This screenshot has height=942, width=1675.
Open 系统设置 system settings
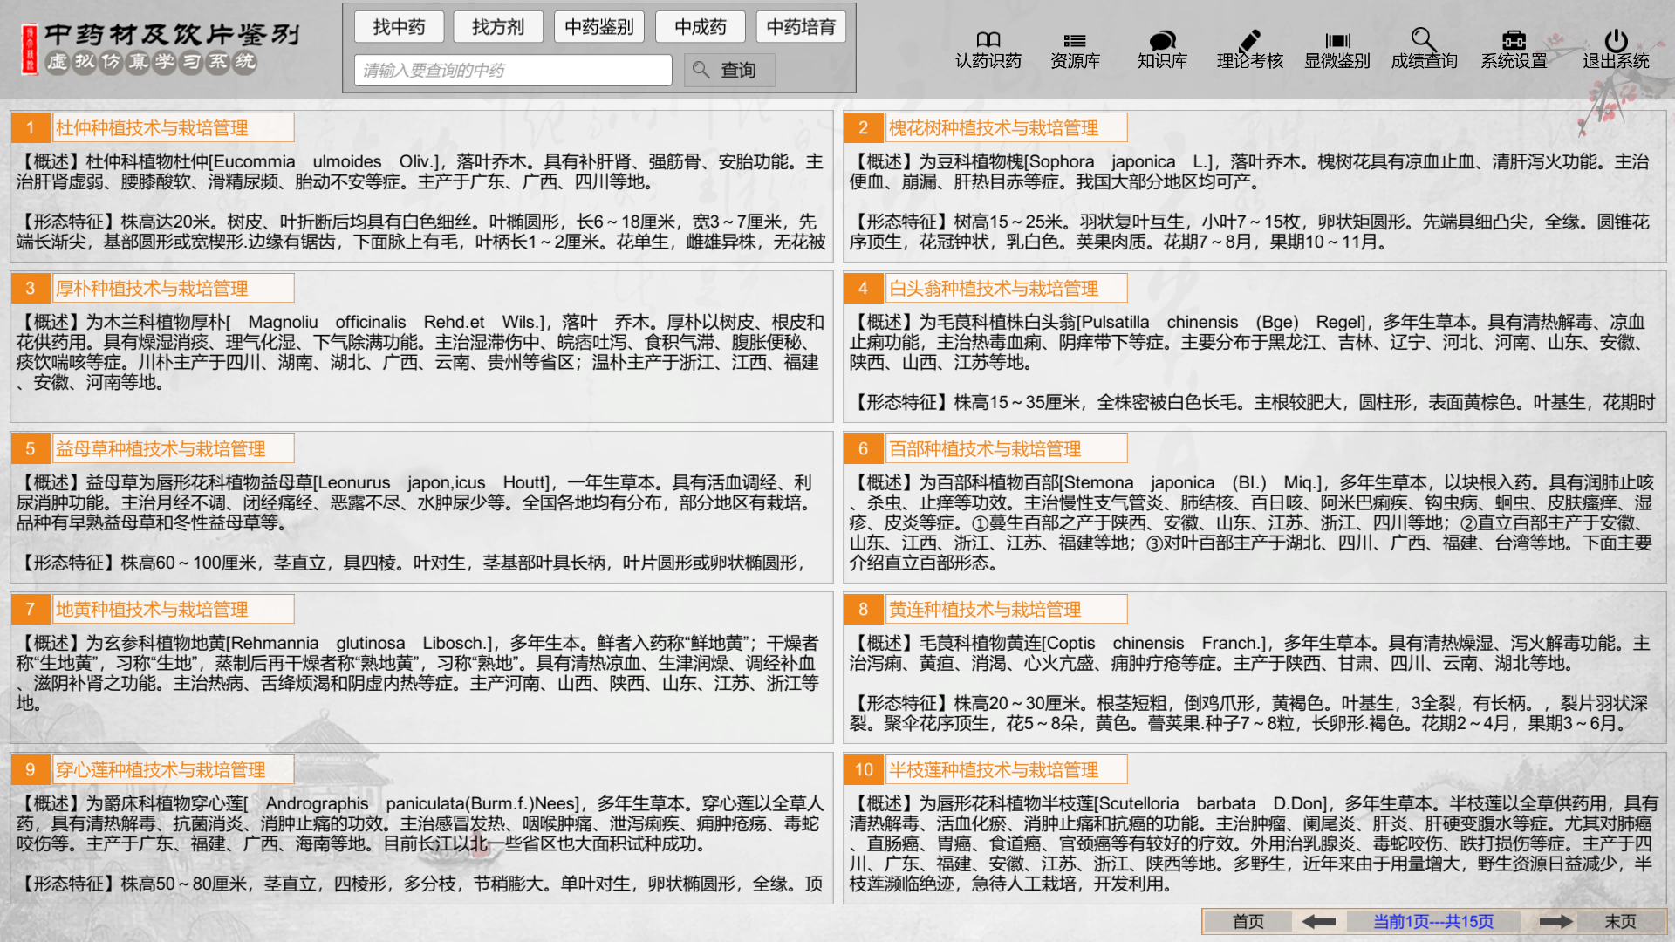(1513, 48)
